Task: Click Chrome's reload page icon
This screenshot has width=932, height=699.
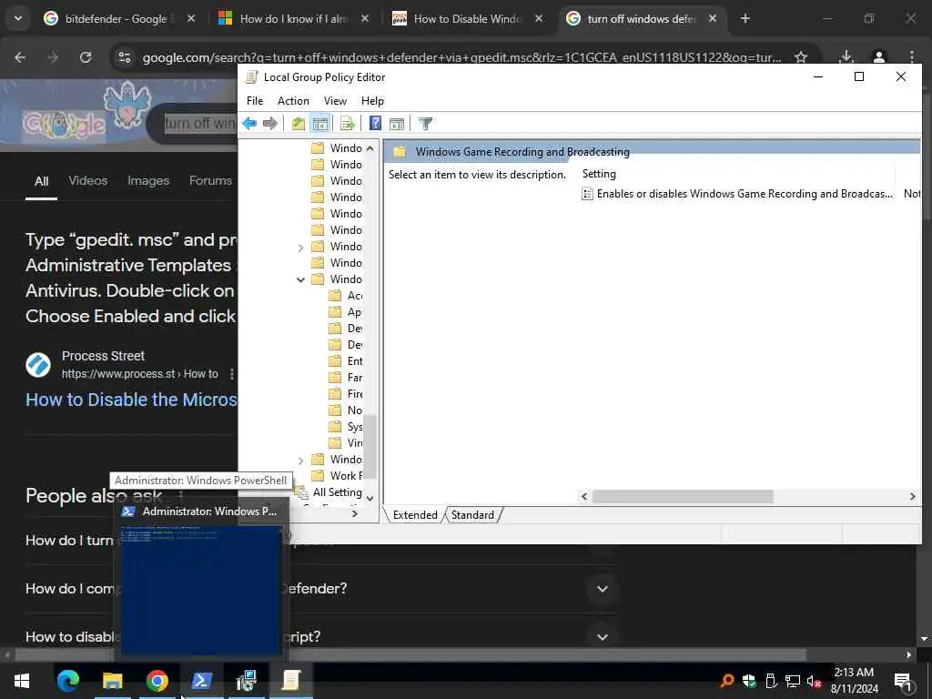Action: click(86, 57)
